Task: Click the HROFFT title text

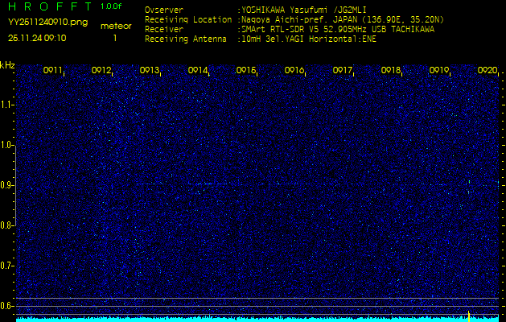Action: (49, 7)
